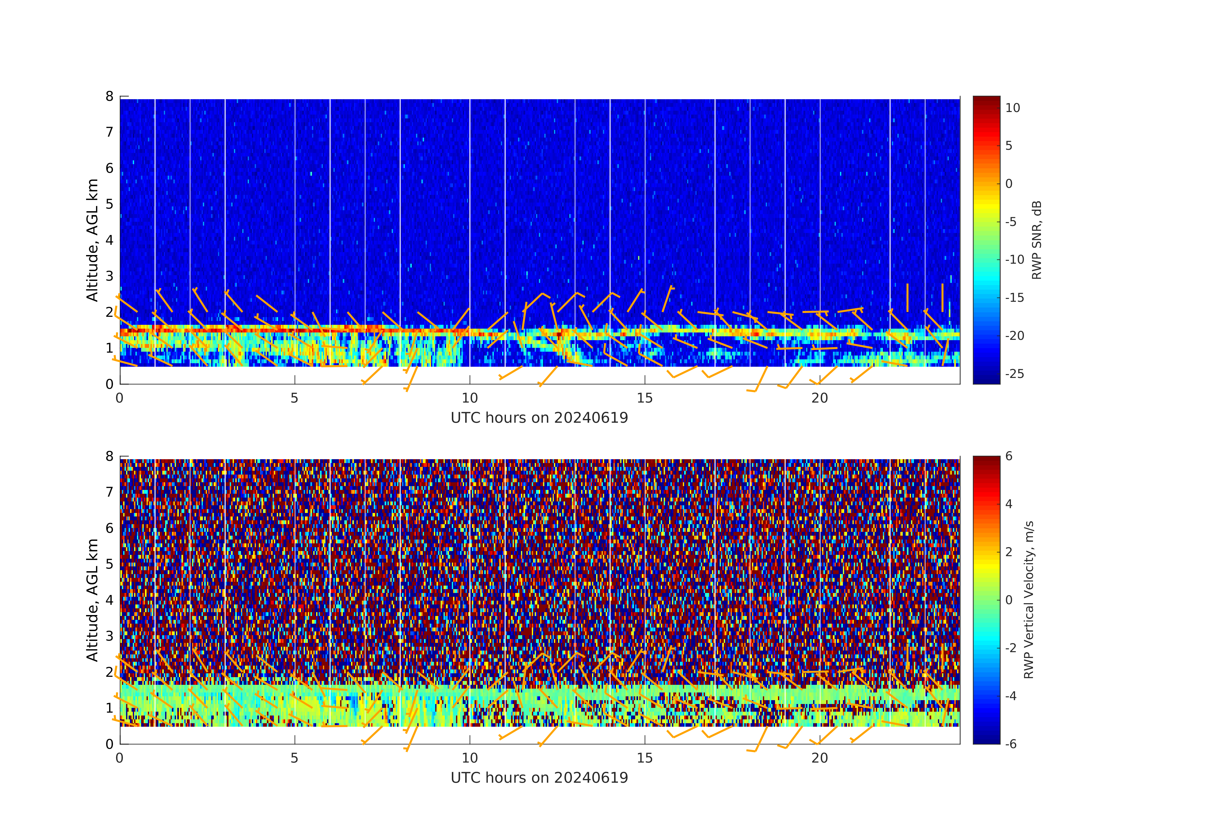
Task: Click the '15' x-axis tick of top plot
Action: tap(645, 398)
